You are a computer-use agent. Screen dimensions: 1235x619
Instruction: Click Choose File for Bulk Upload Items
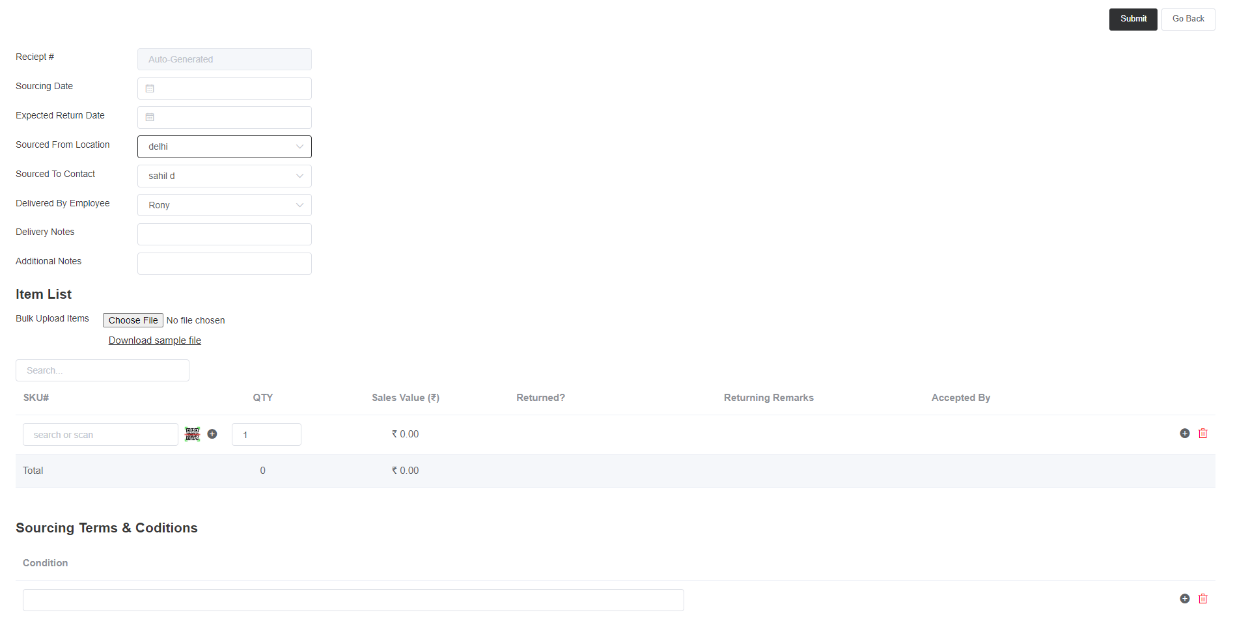pyautogui.click(x=132, y=320)
